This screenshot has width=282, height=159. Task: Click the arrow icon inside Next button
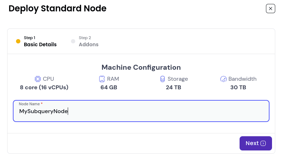point(263,143)
